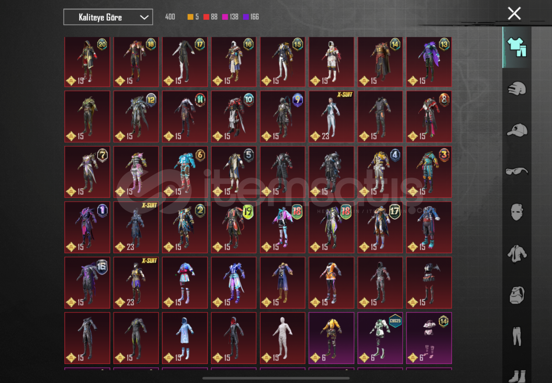
Task: Filter by red quality count 88
Action: click(x=210, y=17)
